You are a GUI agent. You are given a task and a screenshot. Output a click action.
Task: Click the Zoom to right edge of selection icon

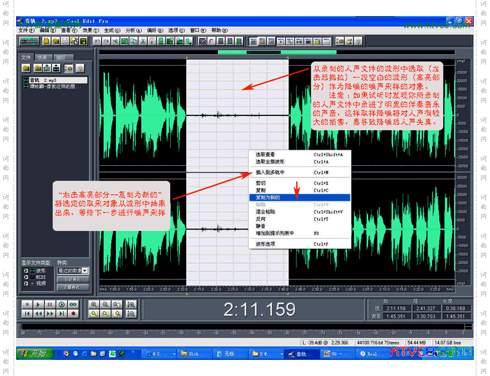117,313
